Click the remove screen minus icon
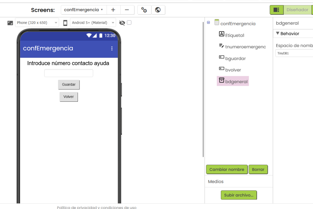Screen dimensions: 313x209 127,10
